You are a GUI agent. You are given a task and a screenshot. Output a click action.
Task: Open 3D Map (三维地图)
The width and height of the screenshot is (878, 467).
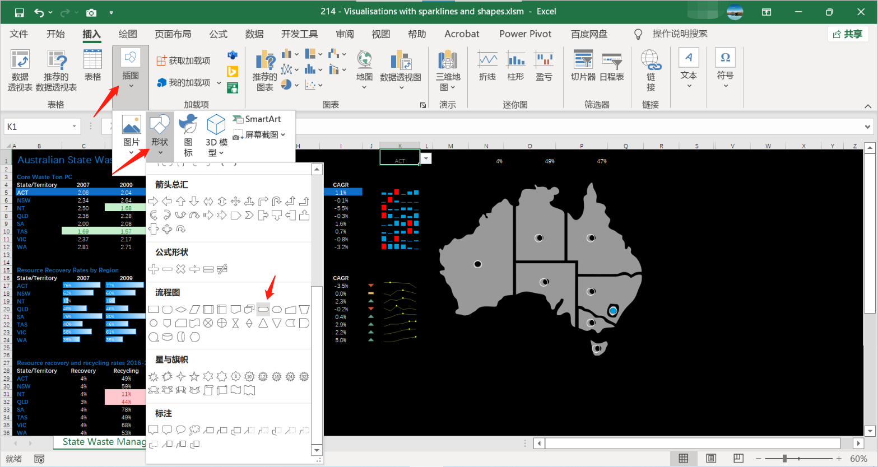click(448, 70)
